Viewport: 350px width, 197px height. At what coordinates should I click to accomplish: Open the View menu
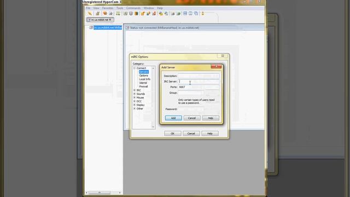coord(96,8)
